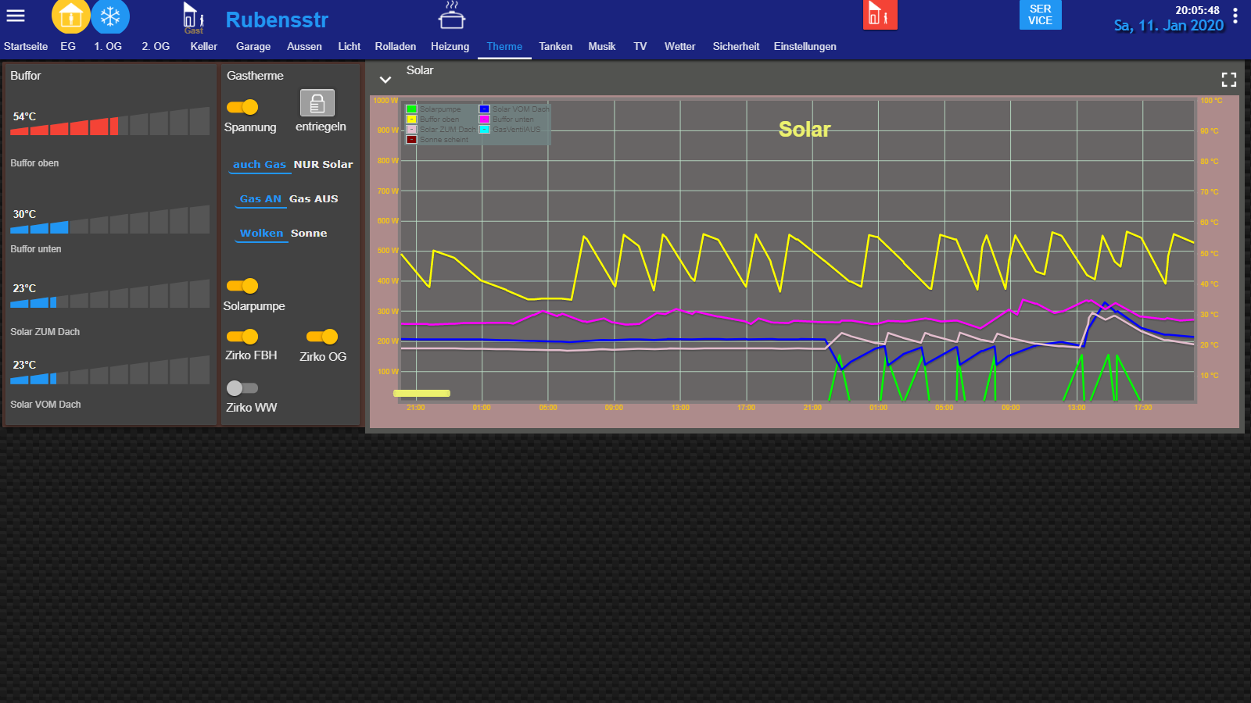Image resolution: width=1251 pixels, height=703 pixels.
Task: Click the 'Sa, 11. Jan 2020' date
Action: (x=1169, y=25)
